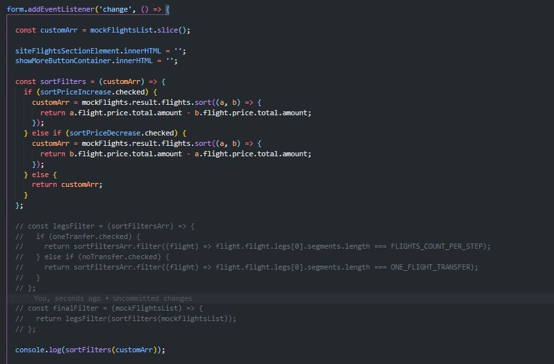This screenshot has height=364, width=554.
Task: Click the commented line 'return legsFilter(sortFilters(mockFlightsList));'
Action: 126,318
